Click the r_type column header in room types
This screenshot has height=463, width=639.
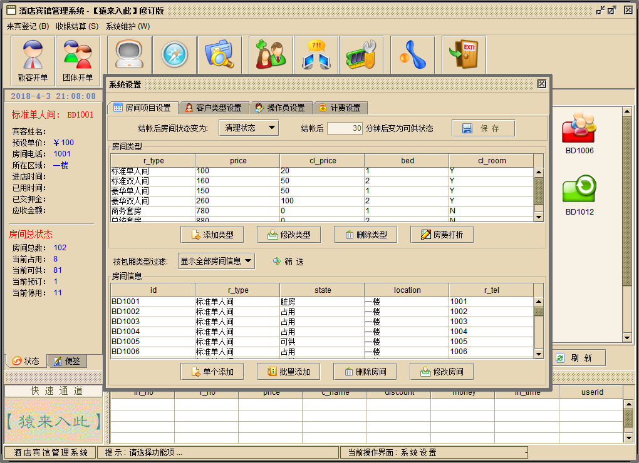(x=153, y=161)
